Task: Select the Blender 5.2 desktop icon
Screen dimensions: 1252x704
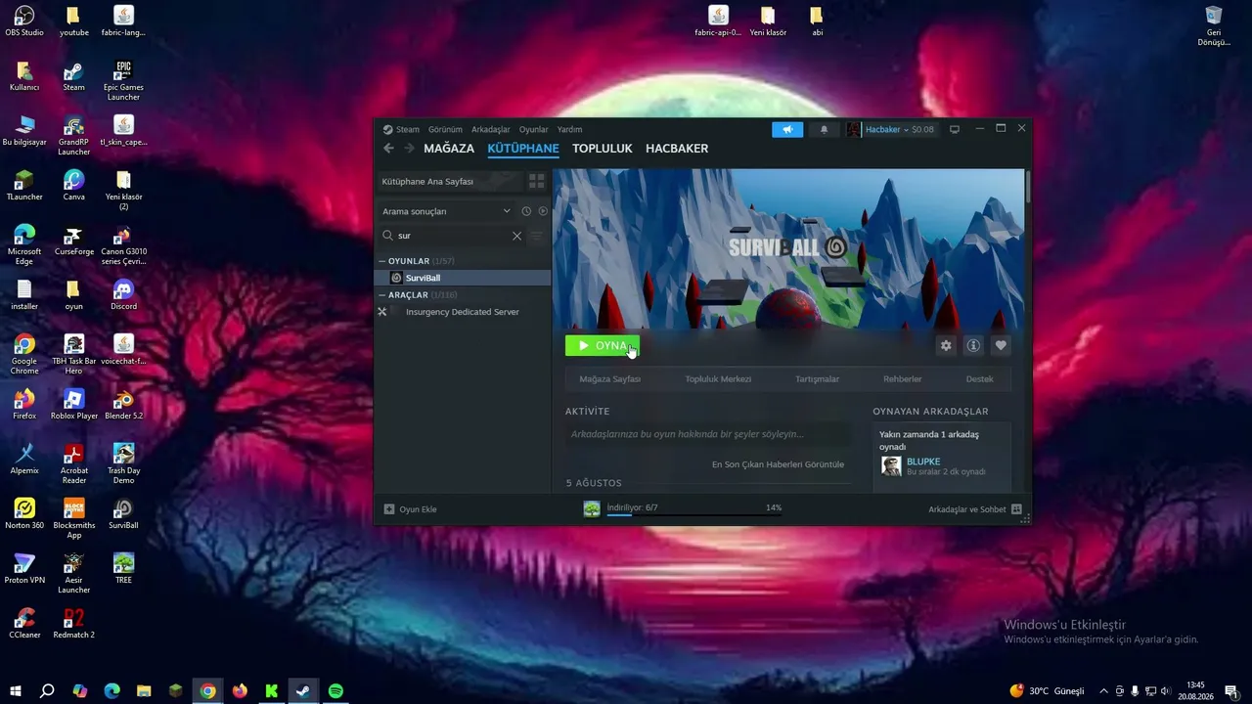Action: tap(123, 404)
